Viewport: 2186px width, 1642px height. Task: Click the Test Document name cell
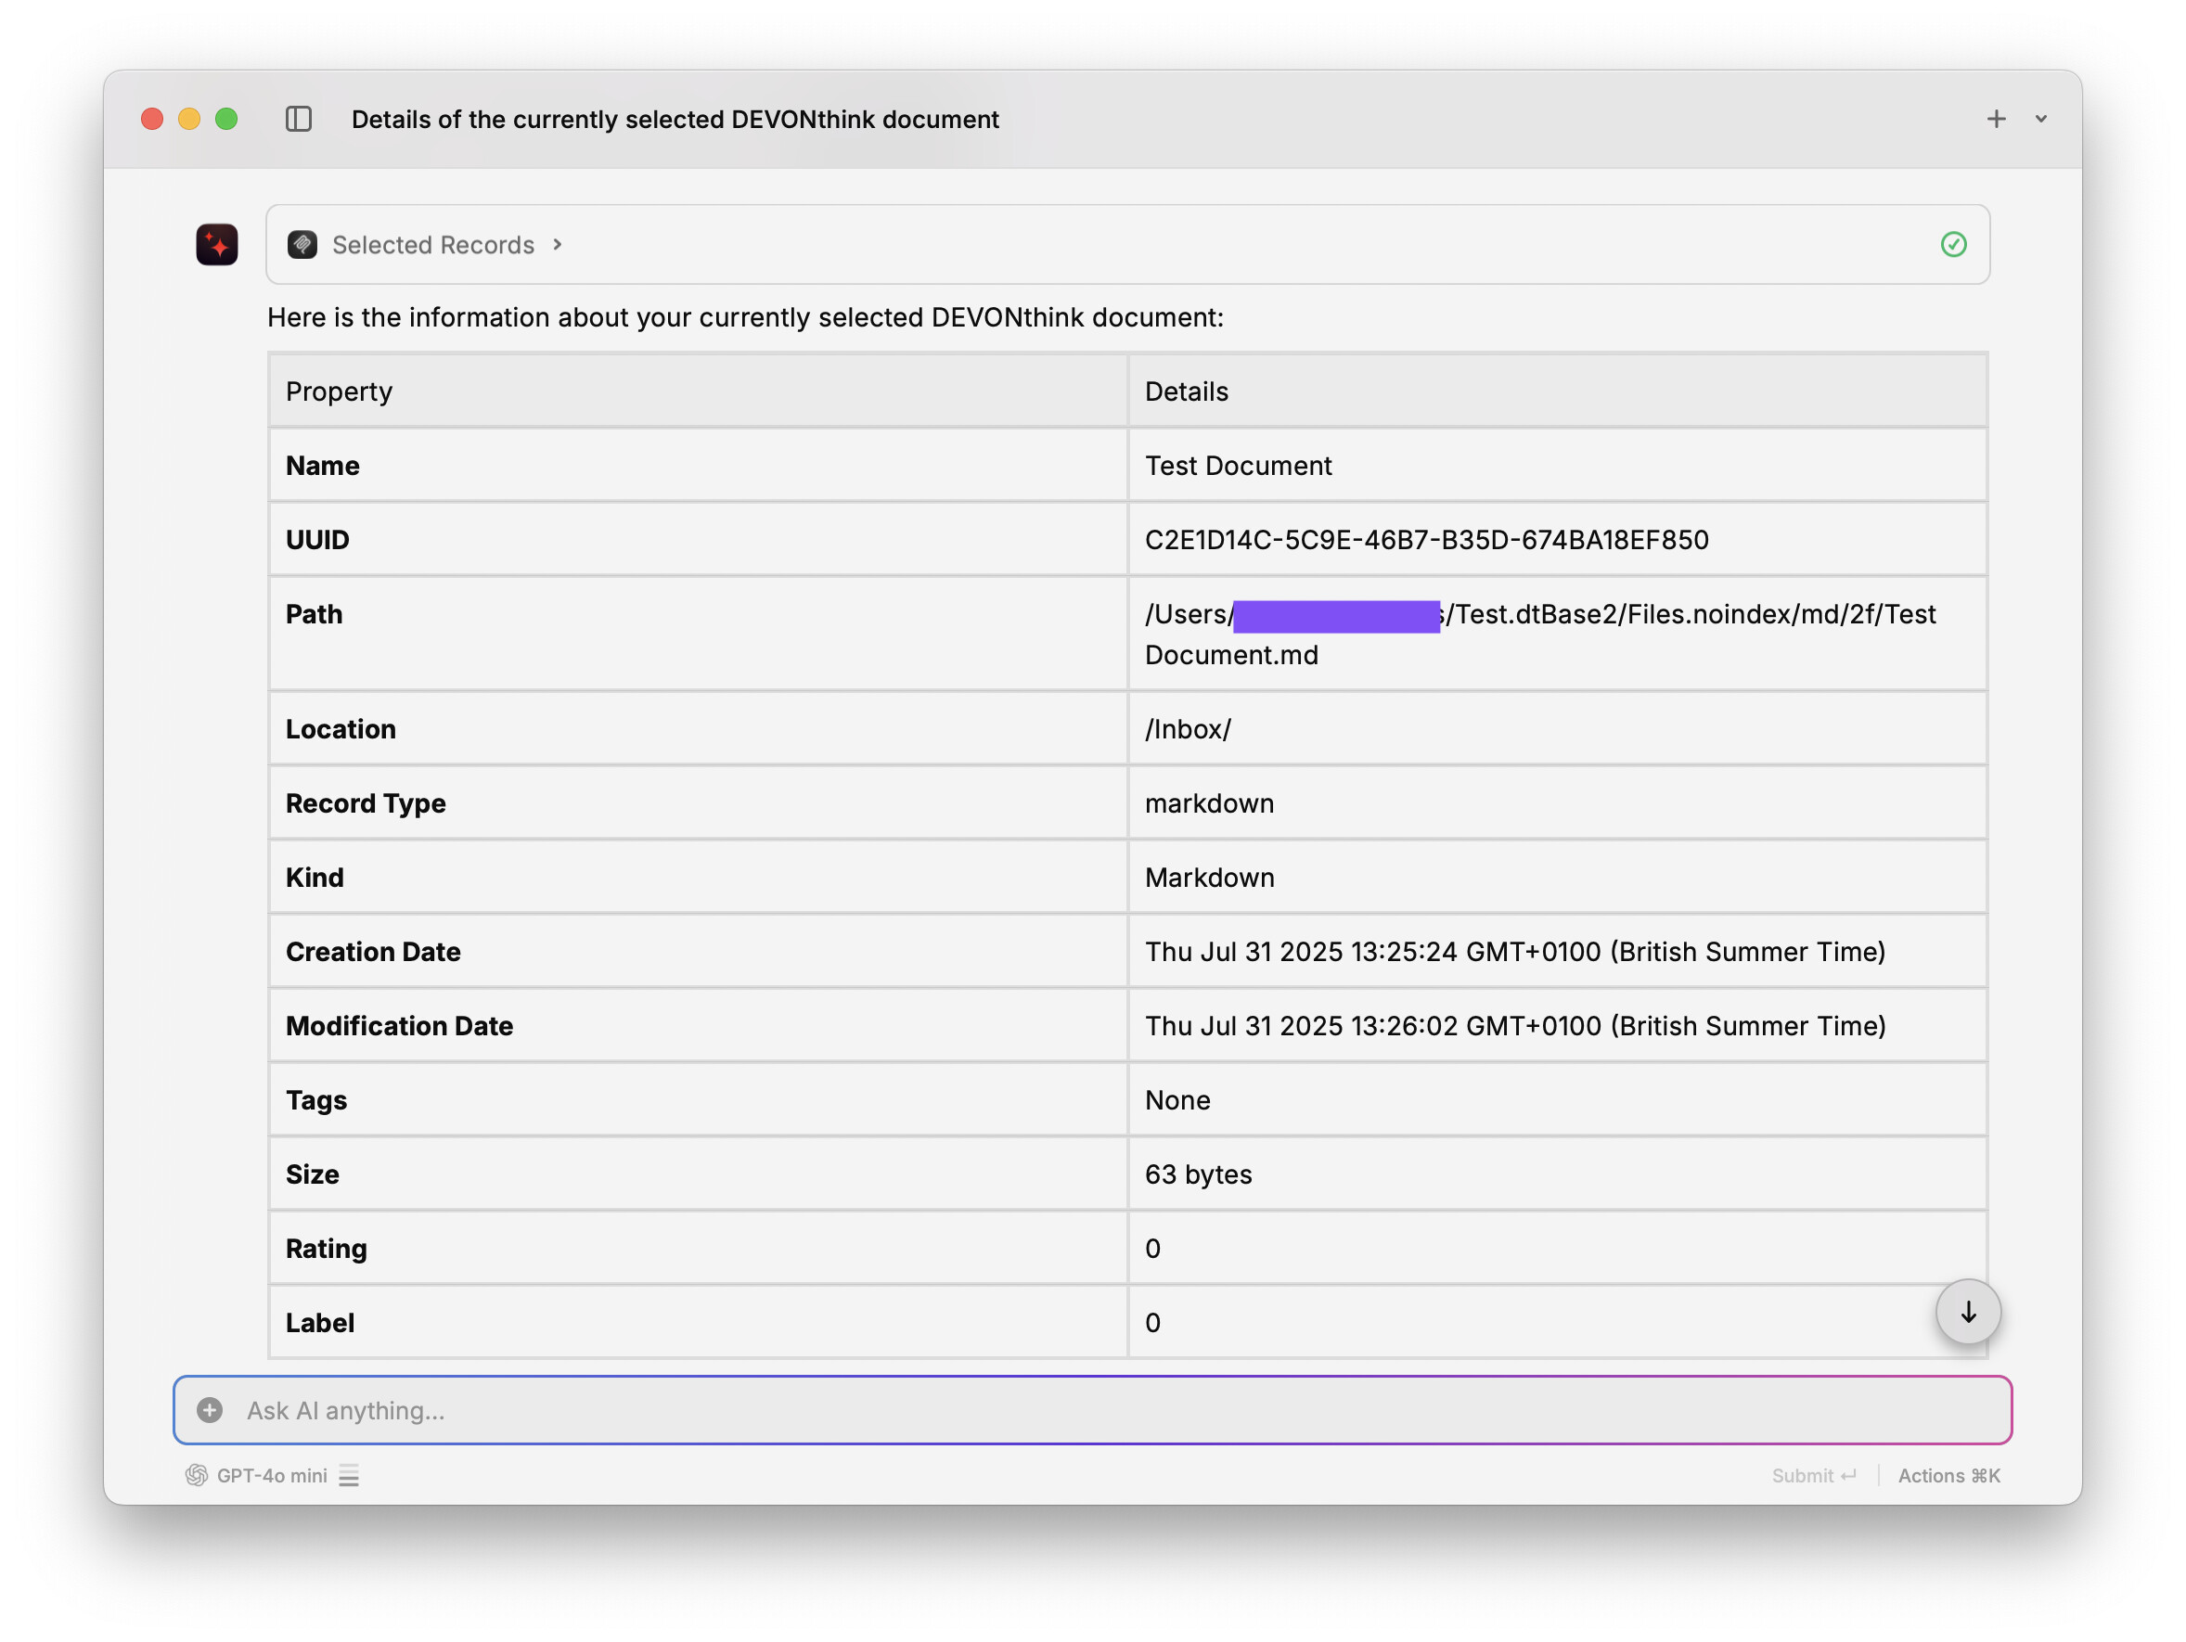(1238, 466)
